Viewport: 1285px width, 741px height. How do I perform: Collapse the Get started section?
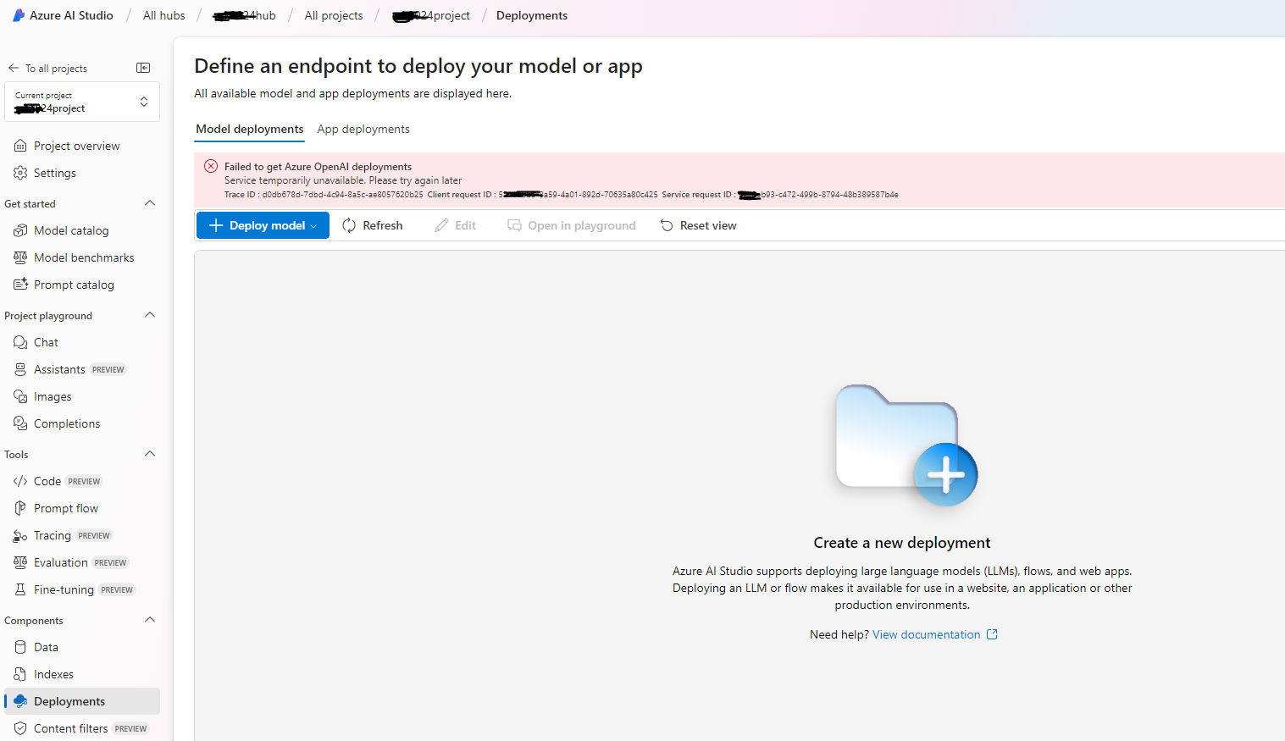coord(150,203)
